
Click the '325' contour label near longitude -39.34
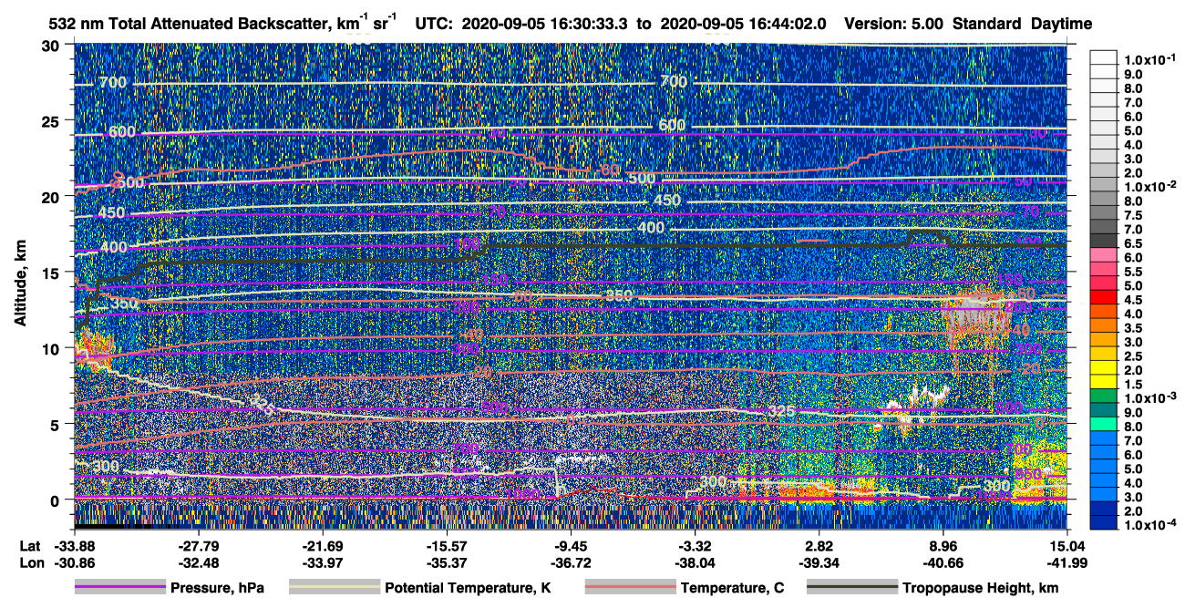tap(782, 411)
